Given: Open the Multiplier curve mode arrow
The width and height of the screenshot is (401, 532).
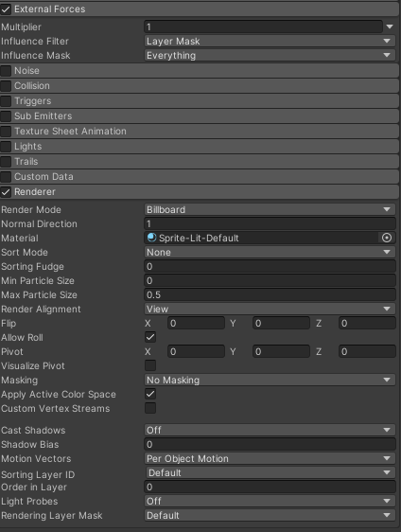Looking at the screenshot, I should pos(390,27).
